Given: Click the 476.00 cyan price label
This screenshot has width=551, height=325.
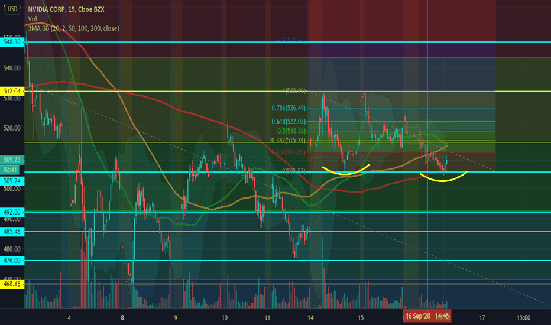Looking at the screenshot, I should coord(12,261).
